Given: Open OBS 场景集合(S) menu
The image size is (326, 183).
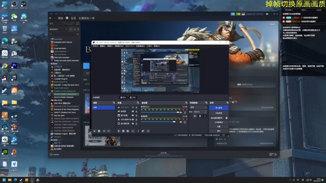Looking at the screenshot, I should point(140,46).
